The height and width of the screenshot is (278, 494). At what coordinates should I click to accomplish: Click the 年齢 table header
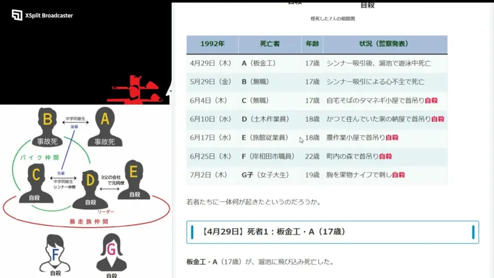coord(312,44)
